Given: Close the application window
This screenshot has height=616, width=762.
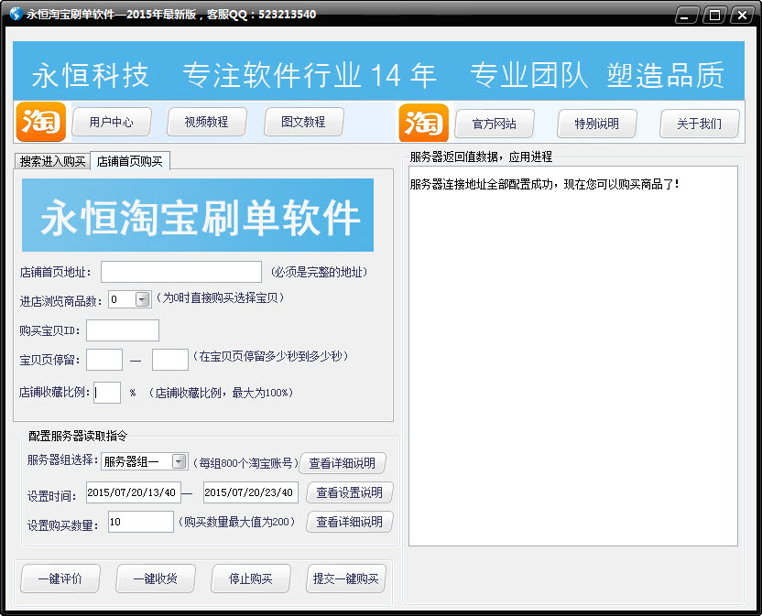Looking at the screenshot, I should 742,15.
